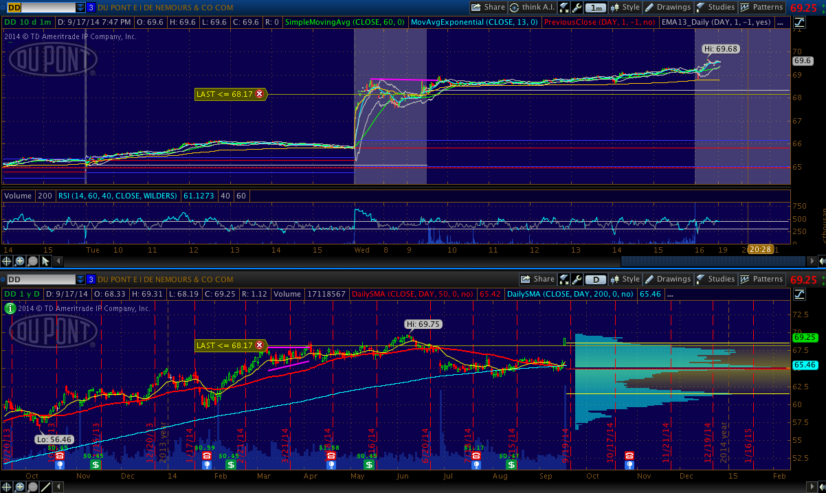Screen dimensions: 826x493
Task: Toggle the log scale icon on upper chart
Action: (x=799, y=22)
